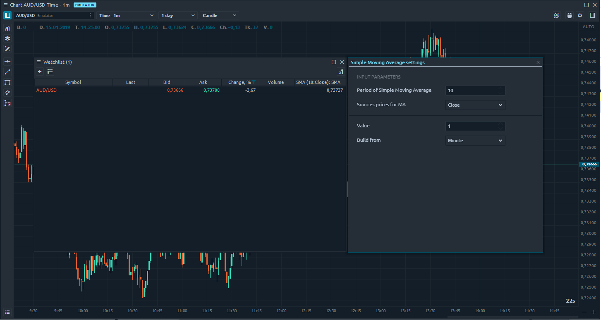Add a symbol with the plus icon

(x=40, y=72)
